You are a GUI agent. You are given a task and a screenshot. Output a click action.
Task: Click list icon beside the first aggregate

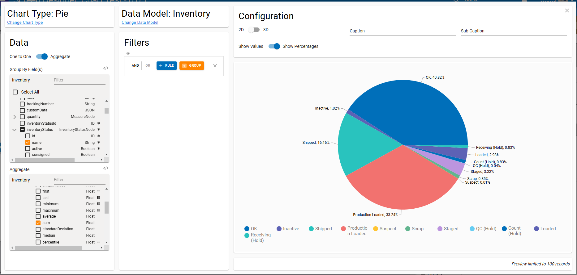tap(99, 191)
